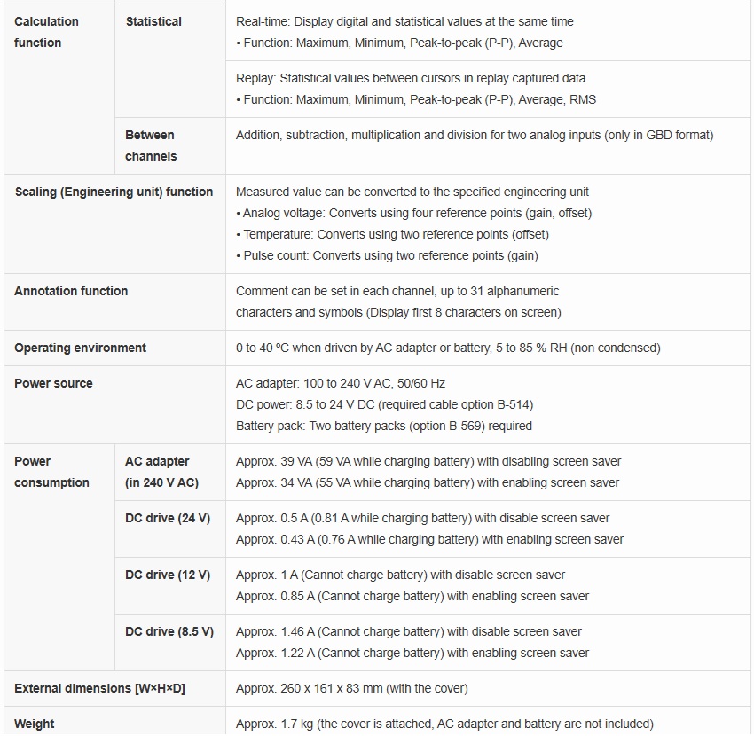The width and height of the screenshot is (754, 736).
Task: Click the "DC drive (12 V)" cell
Action: pos(168,575)
